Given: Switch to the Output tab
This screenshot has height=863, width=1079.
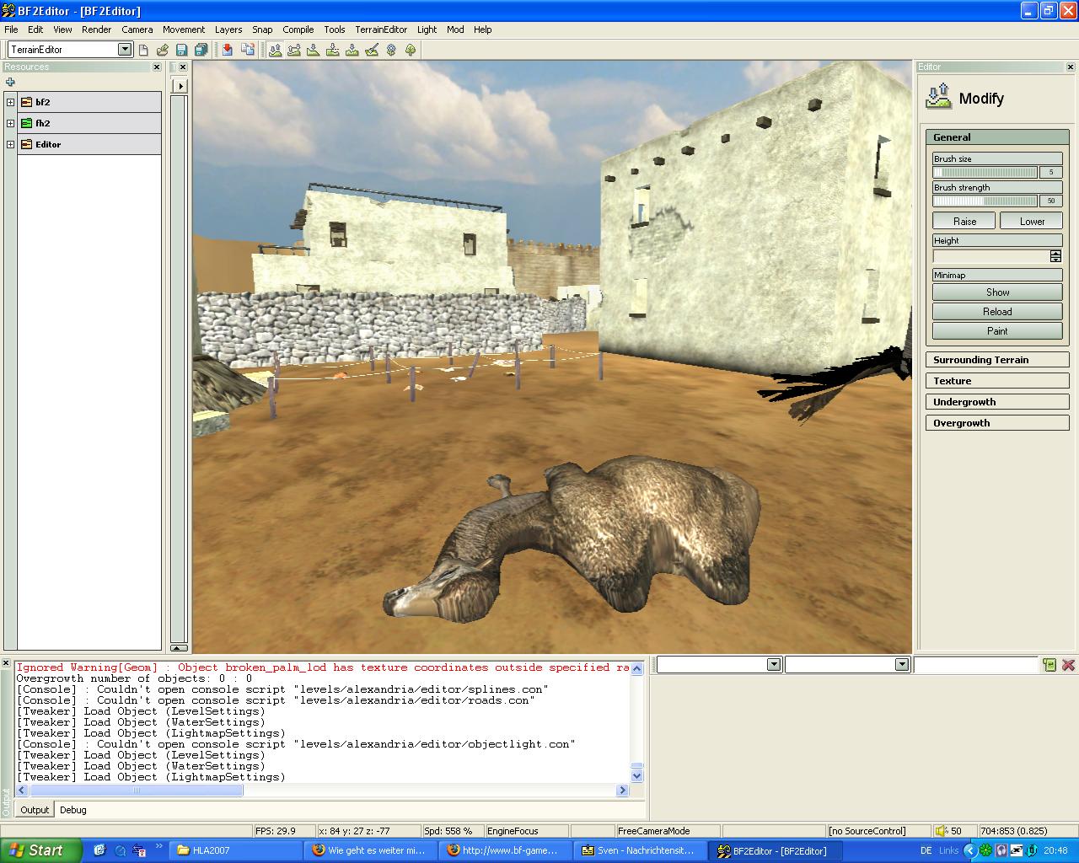Looking at the screenshot, I should pyautogui.click(x=35, y=810).
